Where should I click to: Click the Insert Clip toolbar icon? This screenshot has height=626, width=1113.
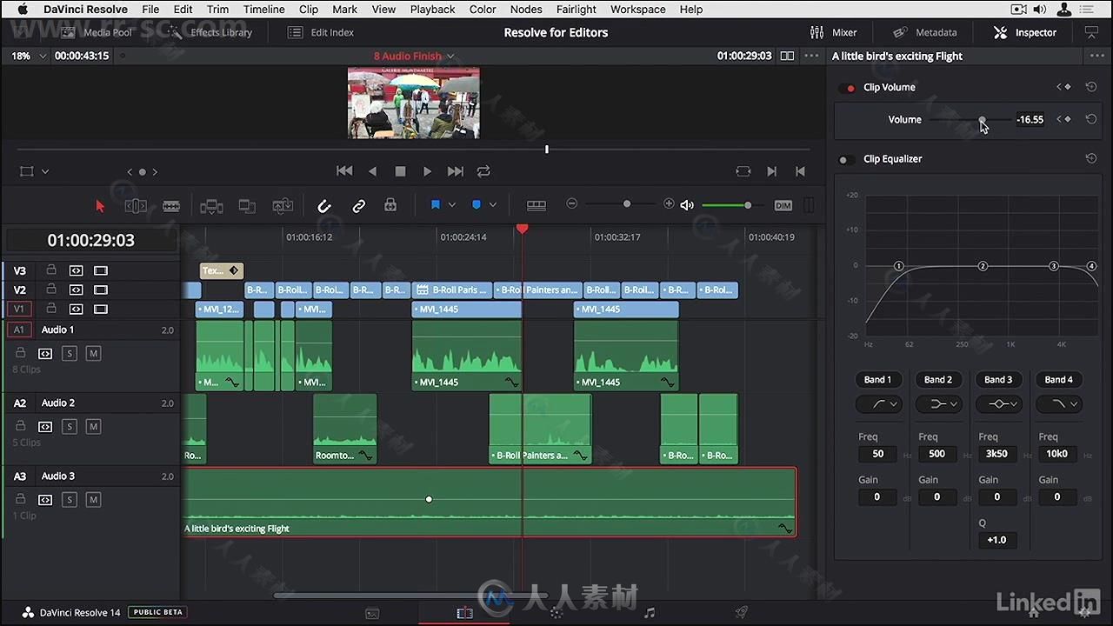pos(211,206)
